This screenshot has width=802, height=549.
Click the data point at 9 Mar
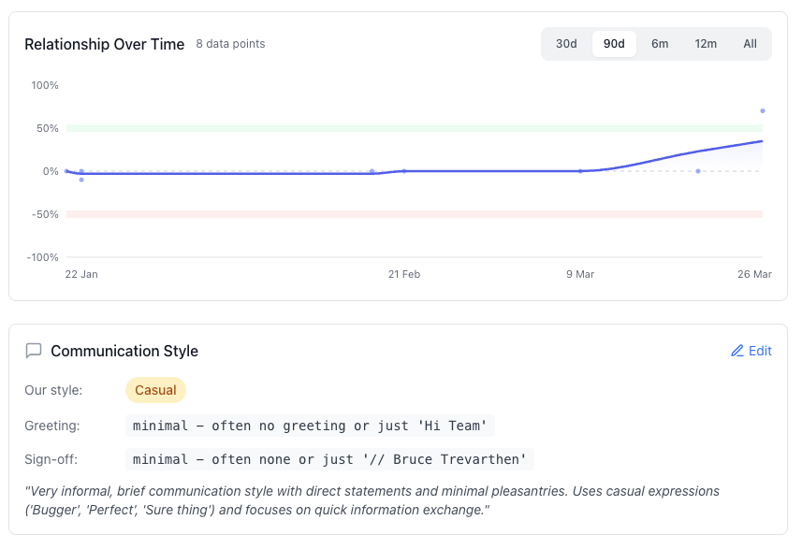(580, 171)
